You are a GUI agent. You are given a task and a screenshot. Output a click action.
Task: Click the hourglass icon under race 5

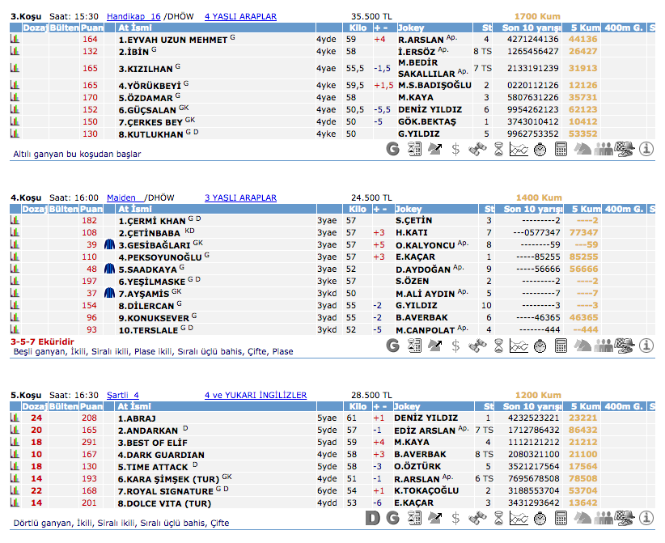click(498, 519)
